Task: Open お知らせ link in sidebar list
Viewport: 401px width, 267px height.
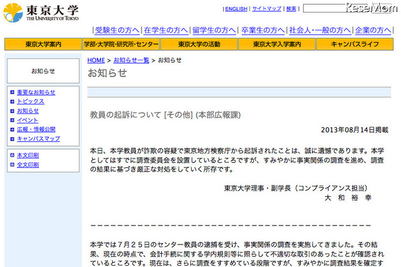Action: [x=28, y=111]
